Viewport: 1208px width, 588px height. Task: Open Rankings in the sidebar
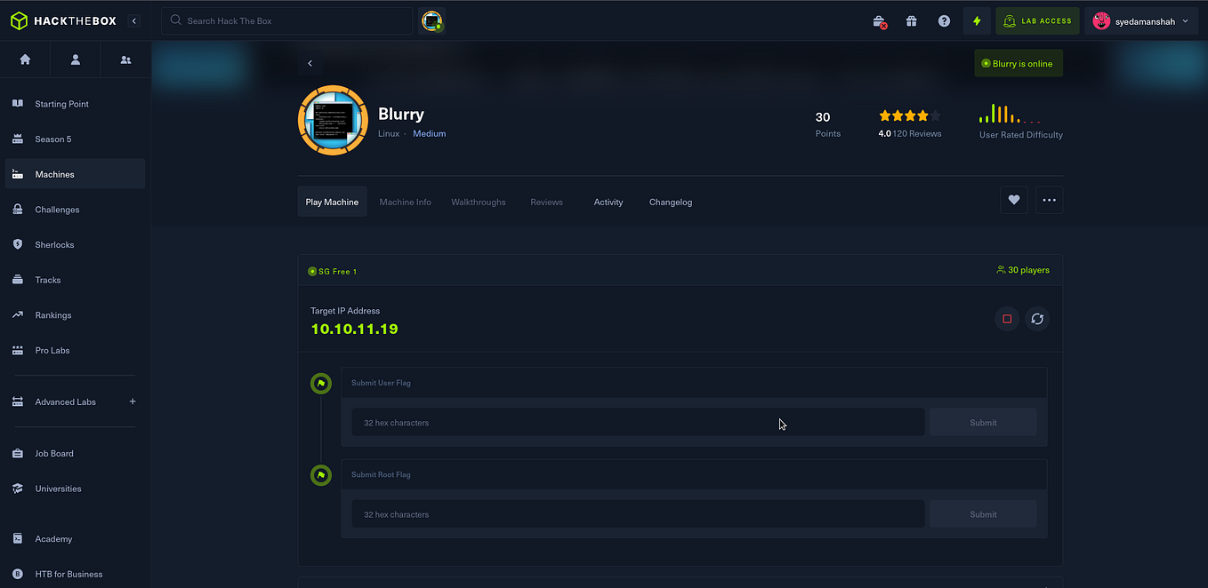click(x=75, y=315)
